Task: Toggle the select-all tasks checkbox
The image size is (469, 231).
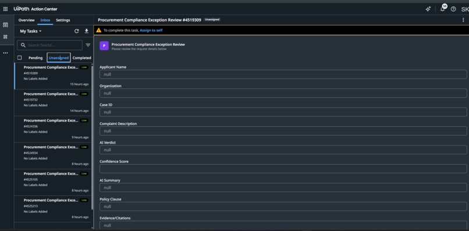Action: tap(19, 58)
